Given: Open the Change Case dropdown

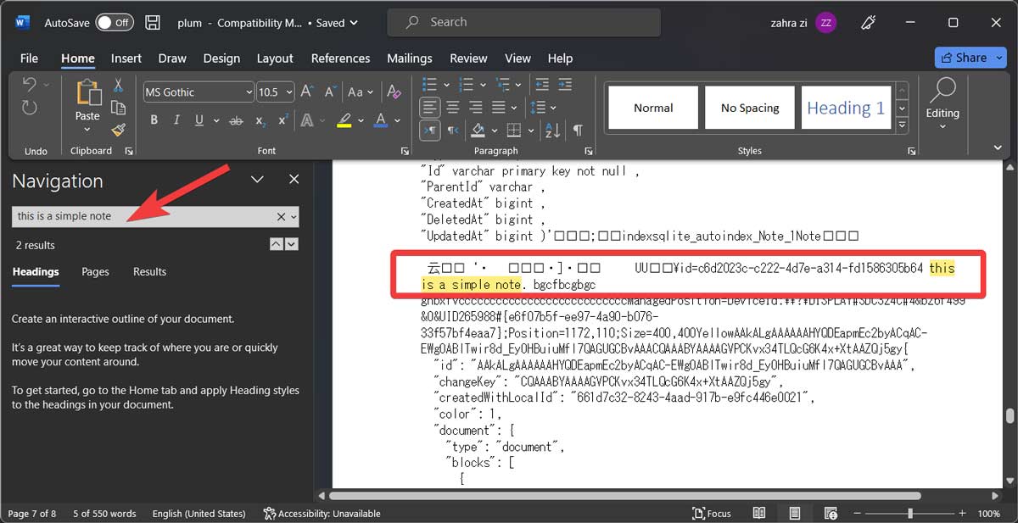Looking at the screenshot, I should pyautogui.click(x=360, y=92).
